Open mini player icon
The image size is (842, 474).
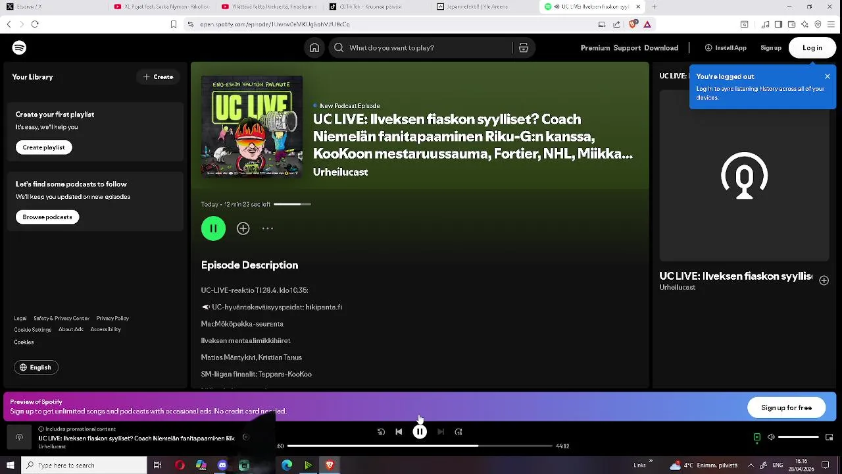[829, 437]
